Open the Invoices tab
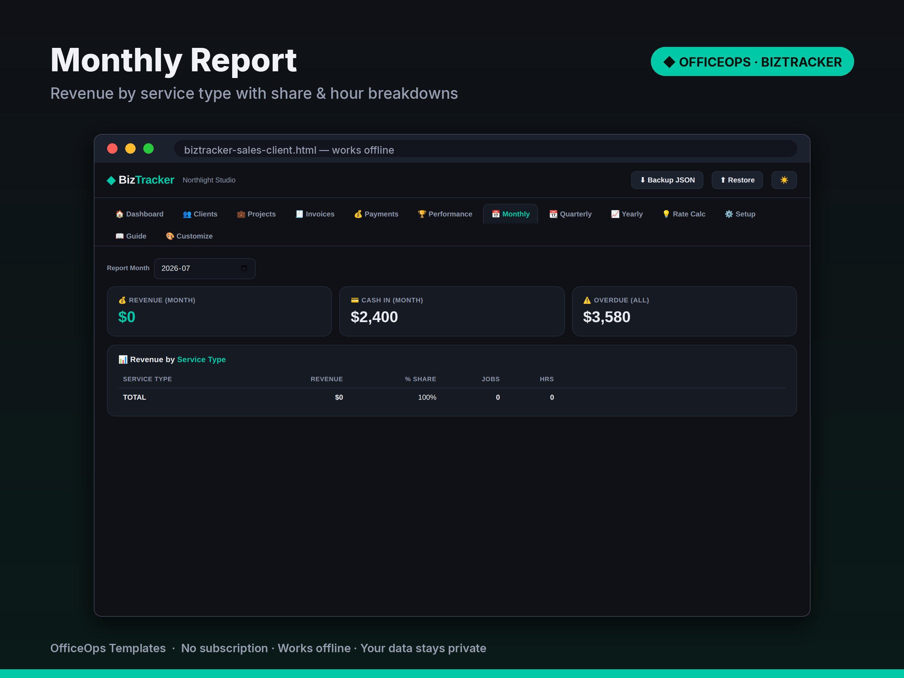The height and width of the screenshot is (678, 904). (315, 214)
